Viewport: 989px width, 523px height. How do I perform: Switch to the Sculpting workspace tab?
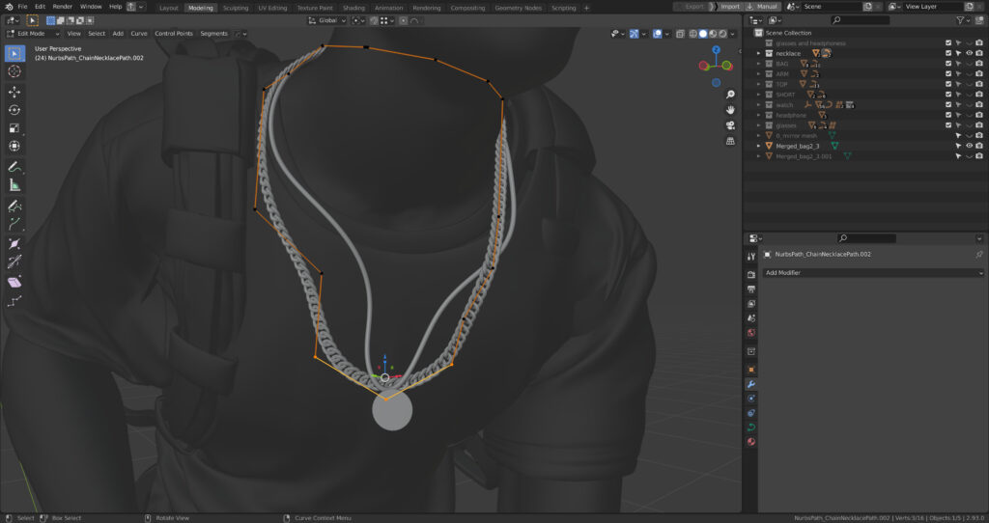point(236,7)
